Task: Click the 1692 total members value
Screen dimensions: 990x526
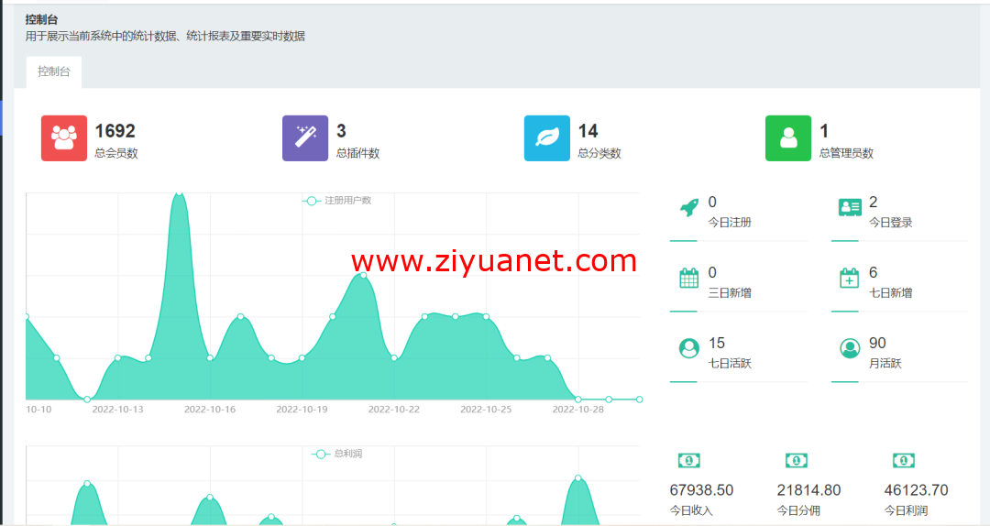Action: 115,131
